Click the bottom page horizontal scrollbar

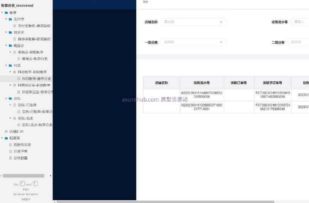click(x=165, y=202)
